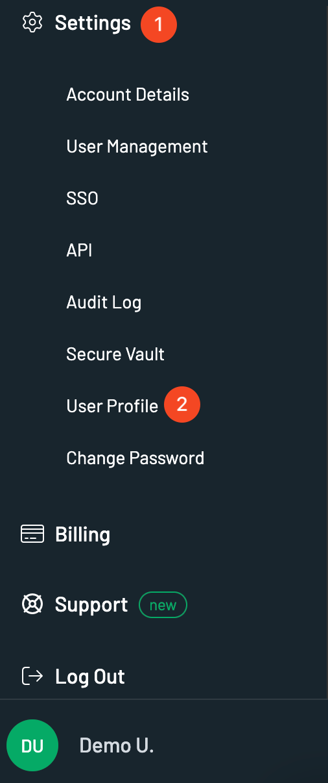
Task: Click the Settings gear icon
Action: click(x=32, y=23)
